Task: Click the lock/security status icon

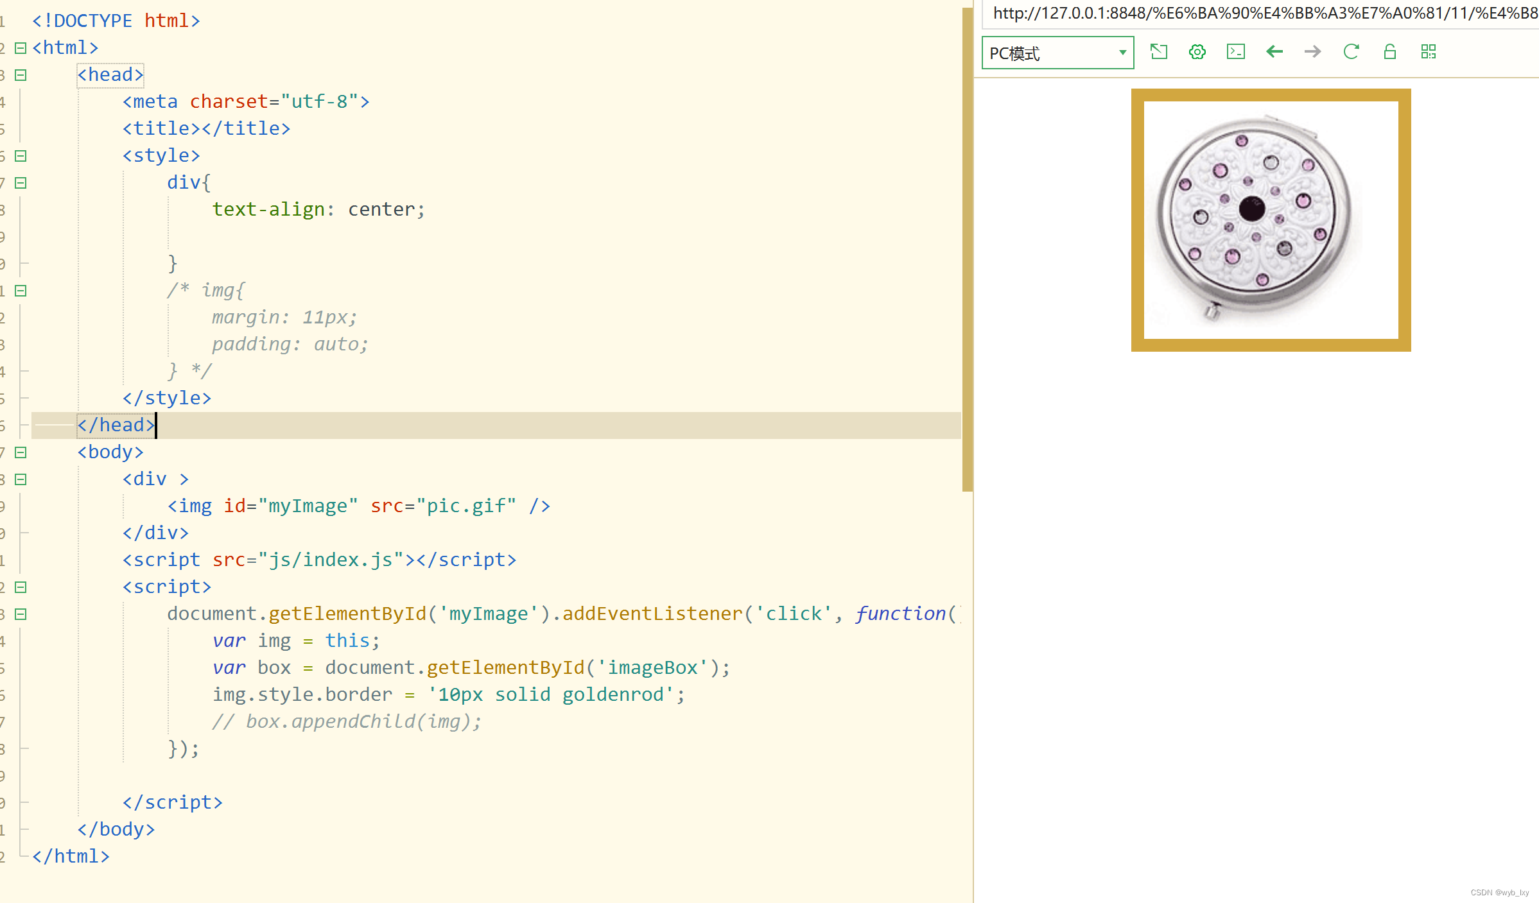Action: click(1391, 51)
